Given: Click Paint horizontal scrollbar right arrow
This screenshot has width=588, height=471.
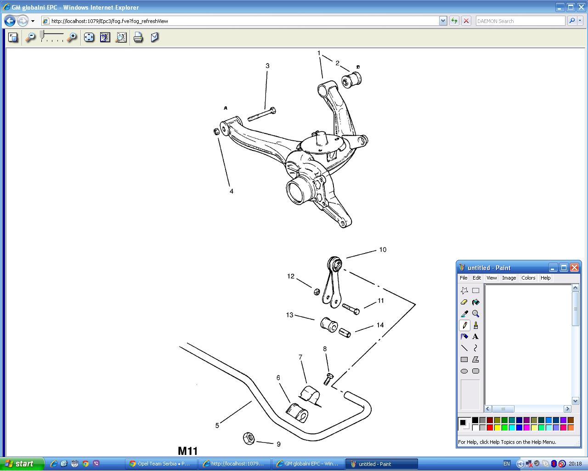Looking at the screenshot, I should click(x=567, y=409).
